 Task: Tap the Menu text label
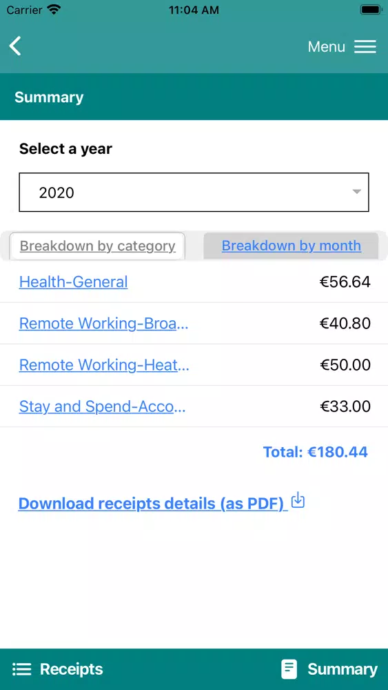point(327,47)
